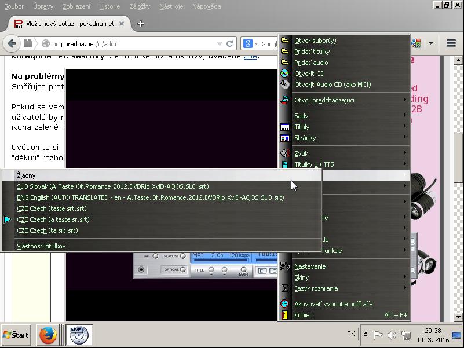Viewport: 464px width, 348px height.
Task: Click the Aktivovať vypnutie počítača clock icon
Action: coord(284,304)
